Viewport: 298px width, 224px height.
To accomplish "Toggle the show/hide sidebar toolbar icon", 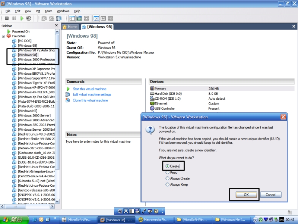I will coord(72,18).
